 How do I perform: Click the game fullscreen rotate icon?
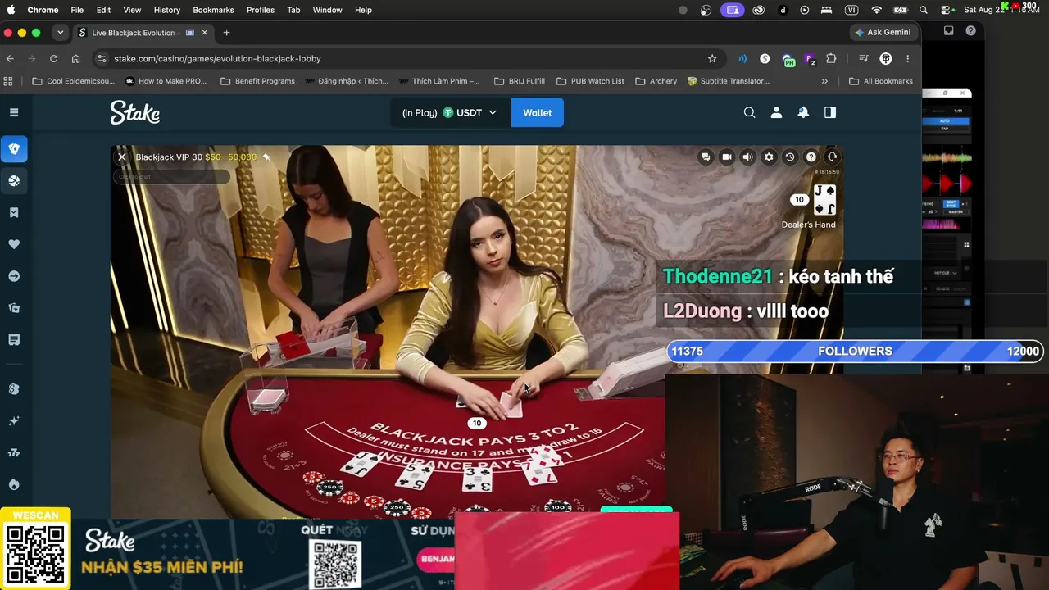(x=832, y=157)
